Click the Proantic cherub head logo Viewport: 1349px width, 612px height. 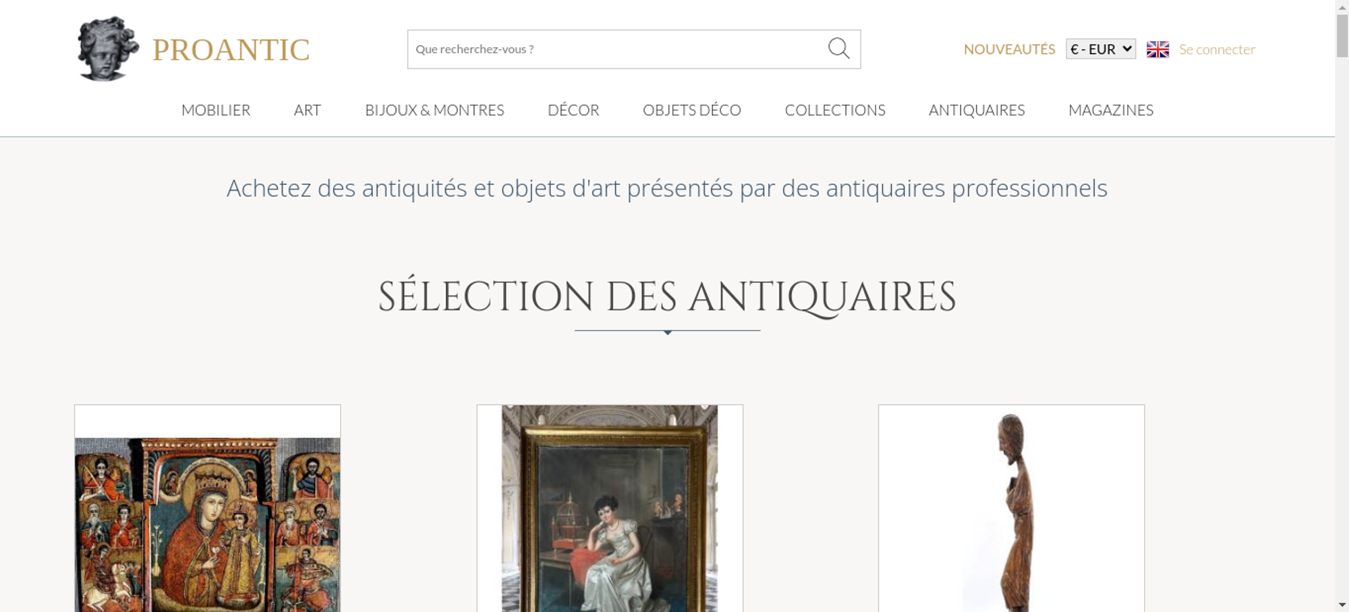pos(108,49)
